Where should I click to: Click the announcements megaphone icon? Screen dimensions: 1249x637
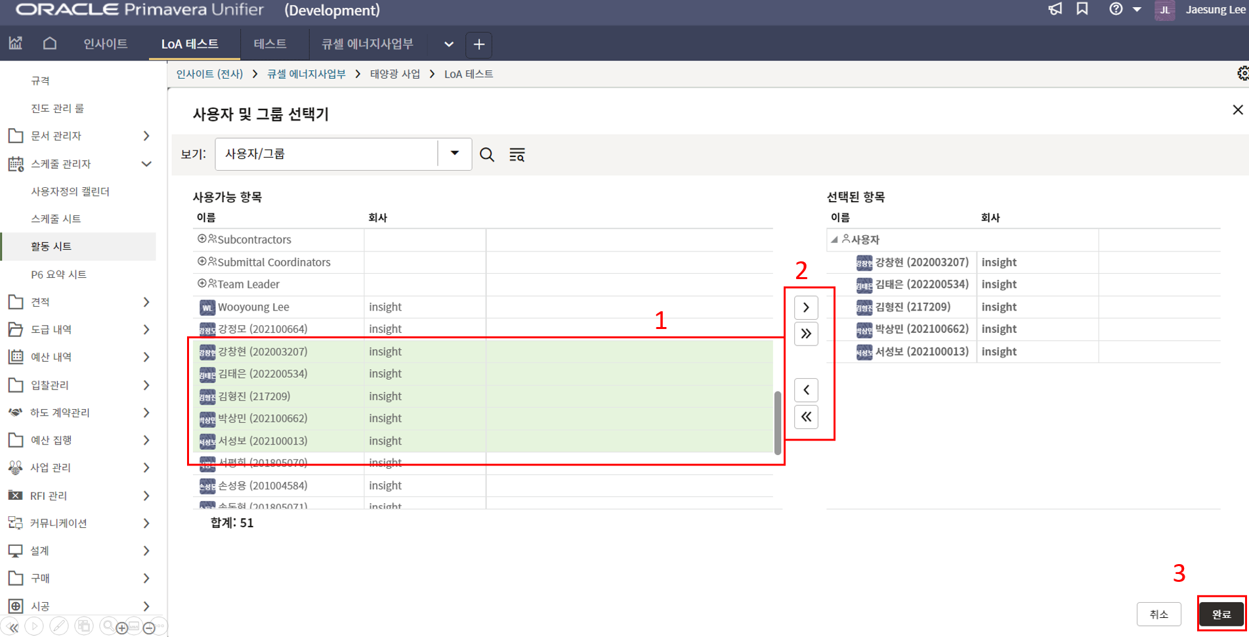1055,9
